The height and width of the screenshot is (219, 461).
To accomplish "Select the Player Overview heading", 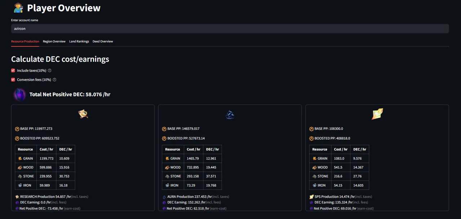I will tap(64, 8).
